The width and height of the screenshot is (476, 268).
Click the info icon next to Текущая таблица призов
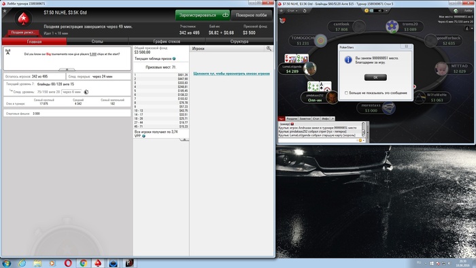coord(174,58)
